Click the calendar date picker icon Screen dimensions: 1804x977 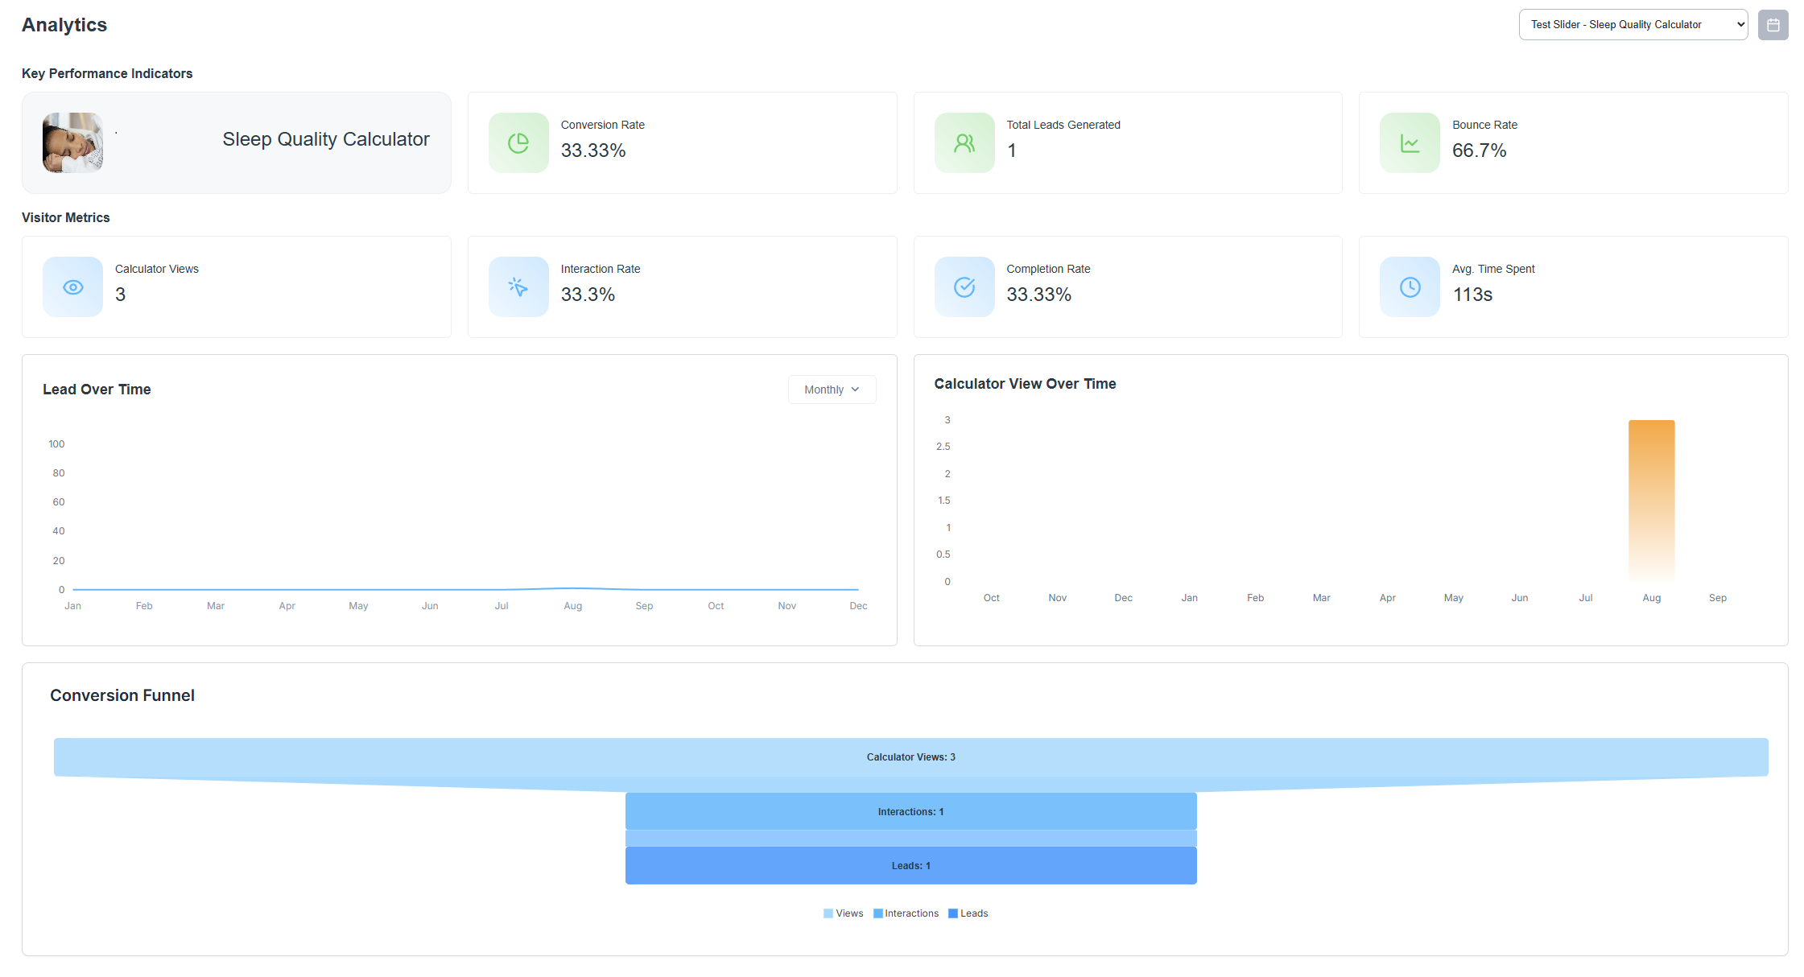point(1773,25)
